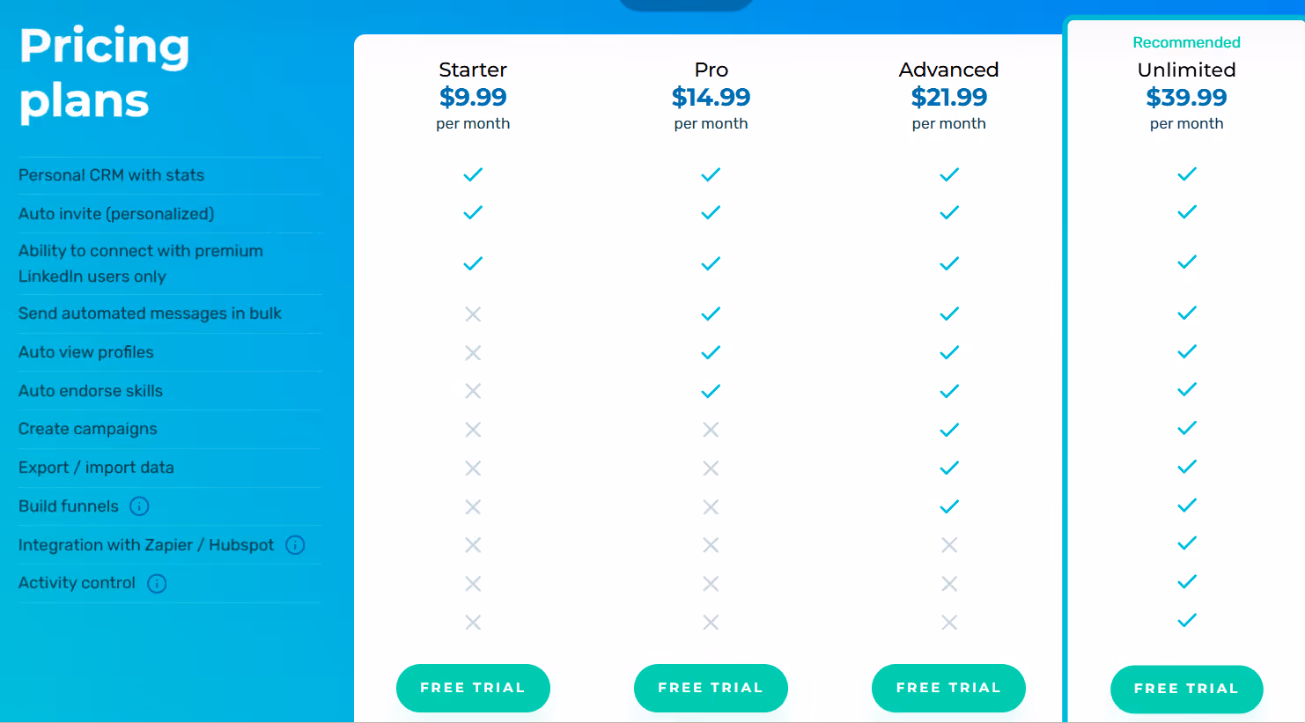
Task: Click FREE TRIAL under the Starter plan
Action: [473, 688]
